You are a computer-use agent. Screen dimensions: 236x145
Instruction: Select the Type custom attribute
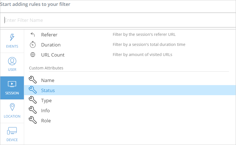point(46,100)
